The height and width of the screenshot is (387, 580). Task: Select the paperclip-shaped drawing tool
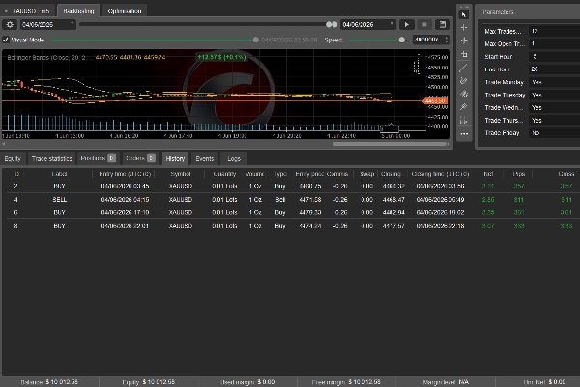tap(463, 80)
